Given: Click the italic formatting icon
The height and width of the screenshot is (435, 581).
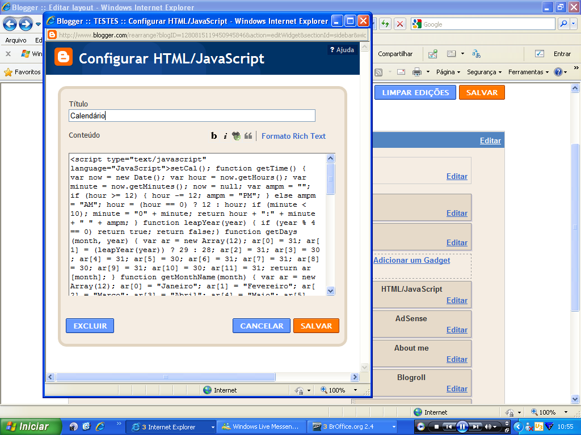Looking at the screenshot, I should coord(225,136).
